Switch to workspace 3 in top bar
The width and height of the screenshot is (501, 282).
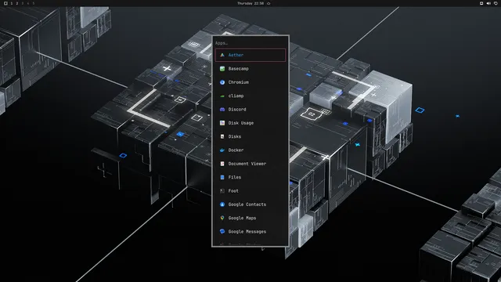point(23,3)
